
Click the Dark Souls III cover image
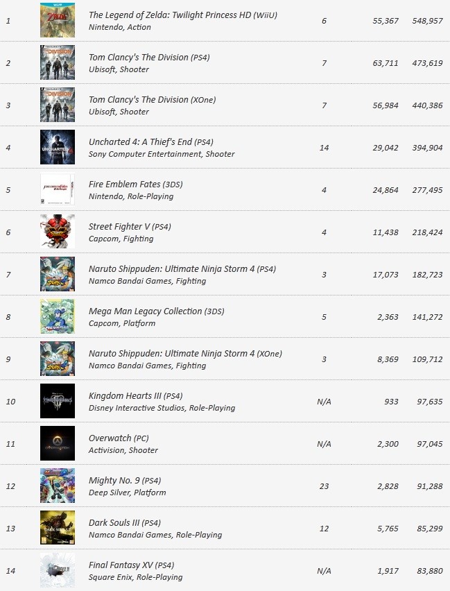[58, 528]
